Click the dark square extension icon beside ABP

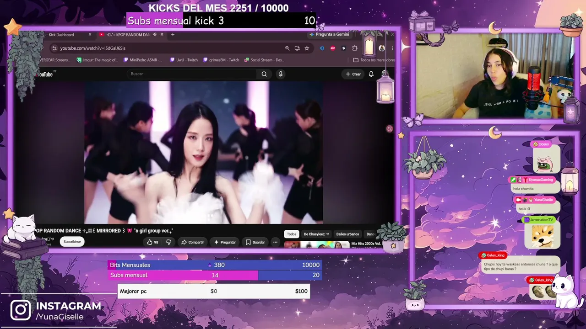tap(344, 48)
